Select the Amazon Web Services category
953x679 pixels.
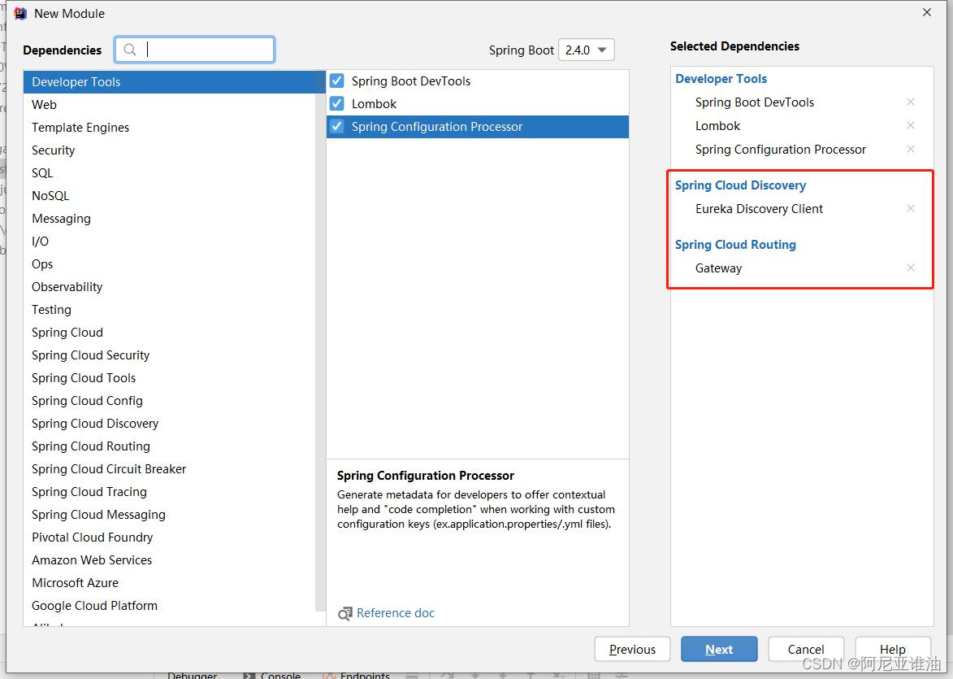click(x=170, y=560)
